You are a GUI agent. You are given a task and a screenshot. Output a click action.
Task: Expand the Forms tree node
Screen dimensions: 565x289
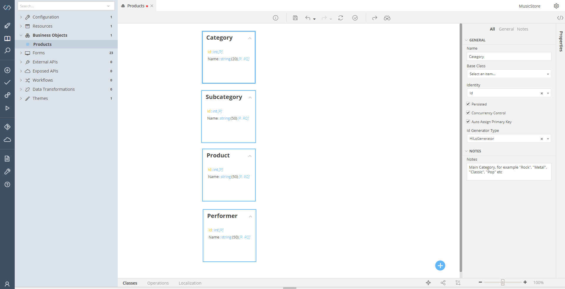[x=21, y=53]
